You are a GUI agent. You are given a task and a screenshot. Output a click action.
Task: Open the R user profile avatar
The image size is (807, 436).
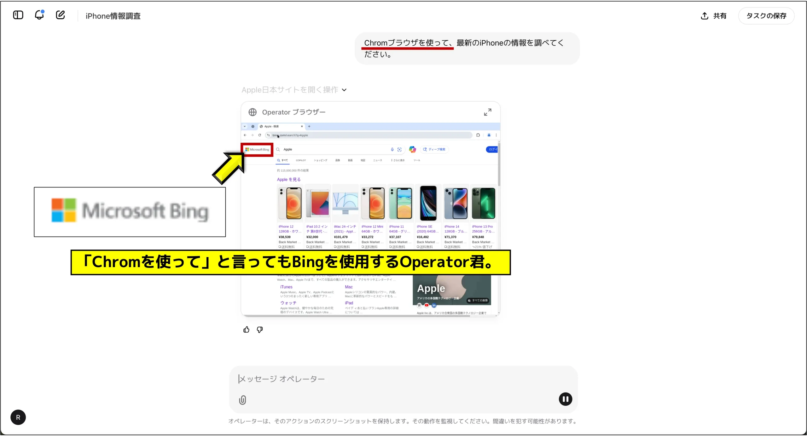pyautogui.click(x=18, y=417)
